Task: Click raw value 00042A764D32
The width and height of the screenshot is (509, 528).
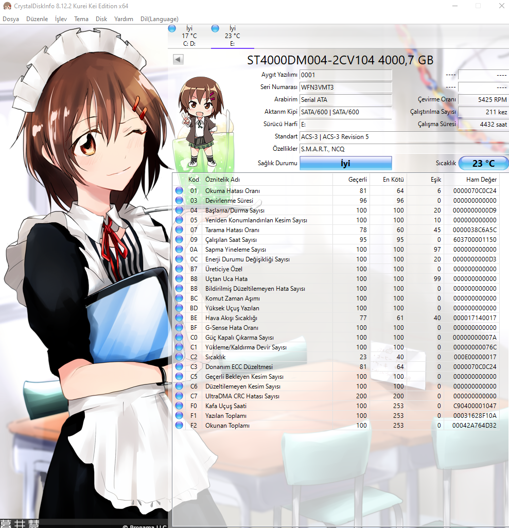Action: click(x=475, y=425)
